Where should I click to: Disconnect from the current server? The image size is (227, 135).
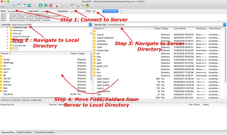[56, 6]
